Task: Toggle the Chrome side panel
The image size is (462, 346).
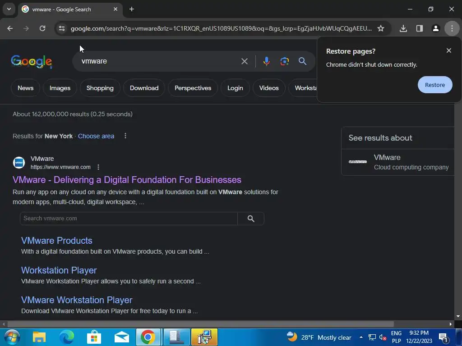Action: 420,28
